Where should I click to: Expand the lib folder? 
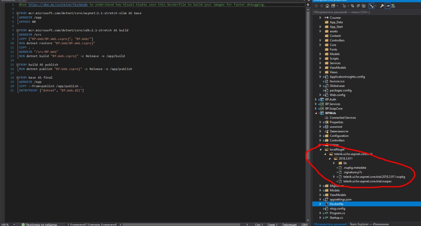pyautogui.click(x=334, y=163)
